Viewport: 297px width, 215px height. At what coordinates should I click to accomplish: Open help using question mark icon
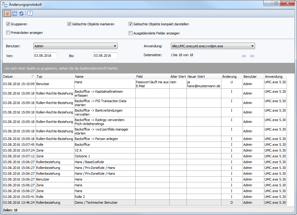[x=30, y=13]
